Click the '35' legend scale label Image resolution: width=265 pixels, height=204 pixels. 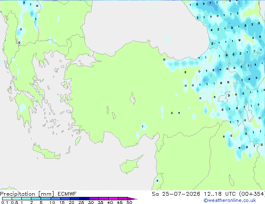100,202
